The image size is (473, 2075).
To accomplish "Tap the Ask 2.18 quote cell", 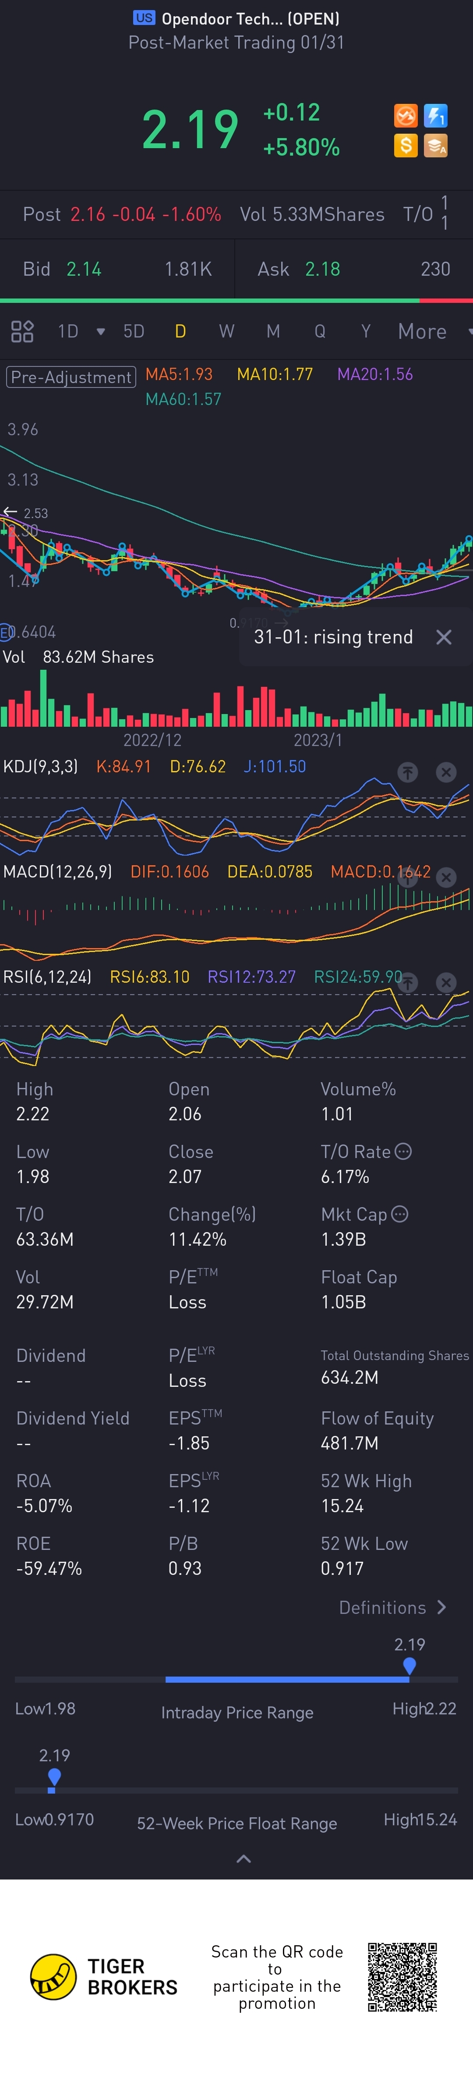I will point(354,269).
